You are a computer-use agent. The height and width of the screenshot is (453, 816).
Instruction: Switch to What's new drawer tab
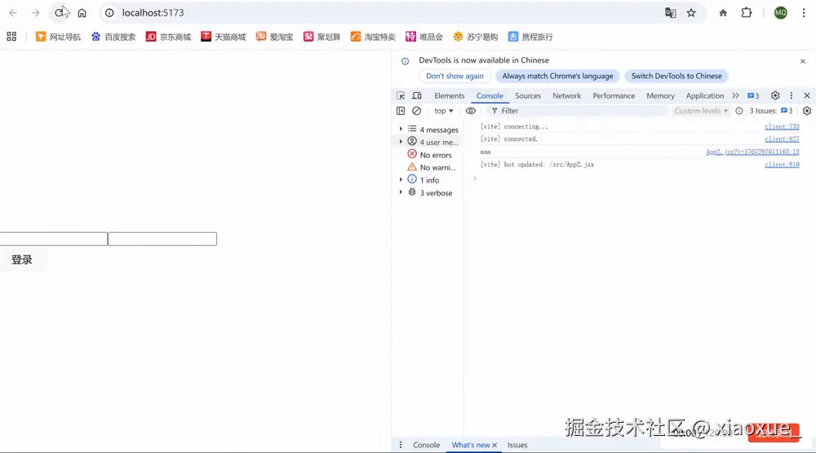point(471,445)
